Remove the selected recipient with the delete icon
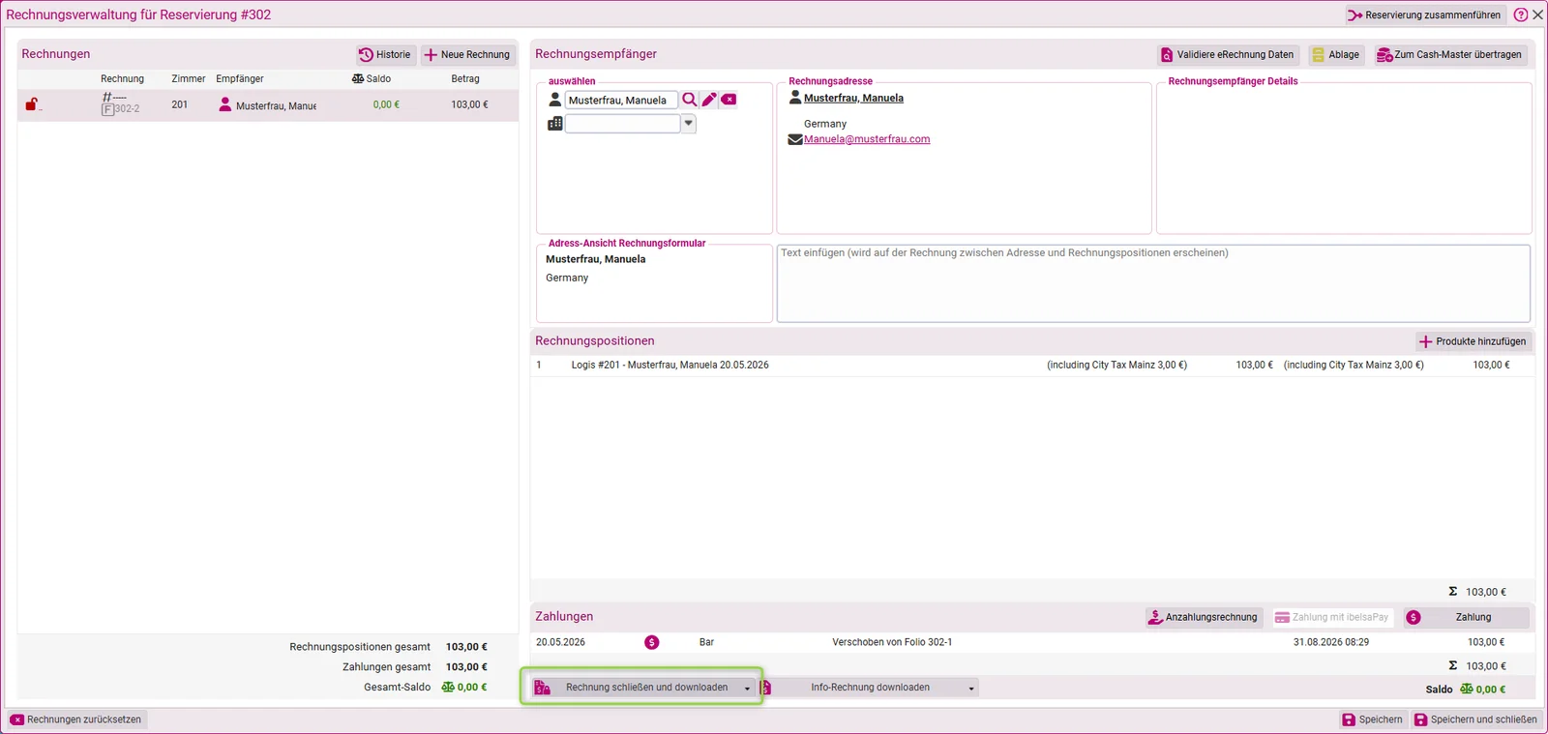 [x=729, y=100]
